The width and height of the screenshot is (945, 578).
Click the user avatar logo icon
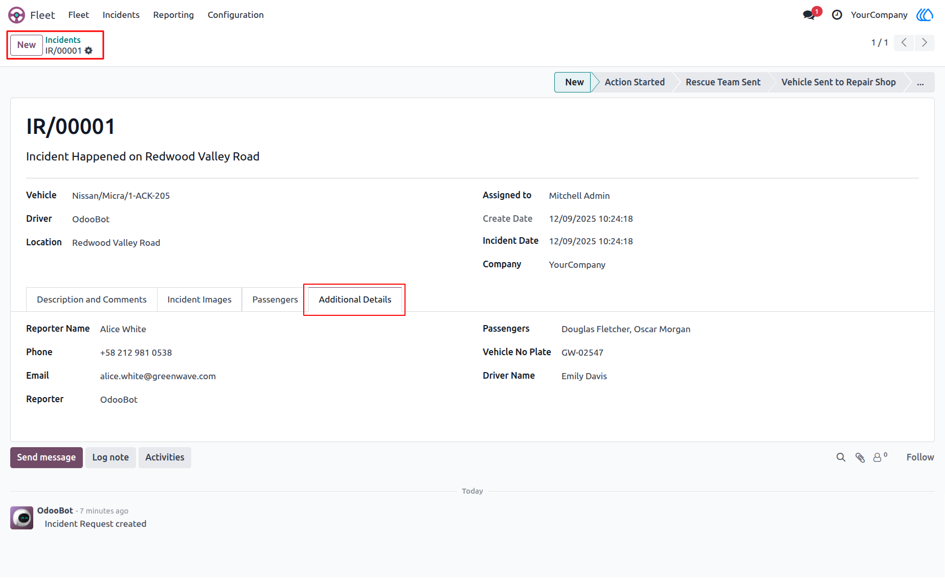coord(925,15)
